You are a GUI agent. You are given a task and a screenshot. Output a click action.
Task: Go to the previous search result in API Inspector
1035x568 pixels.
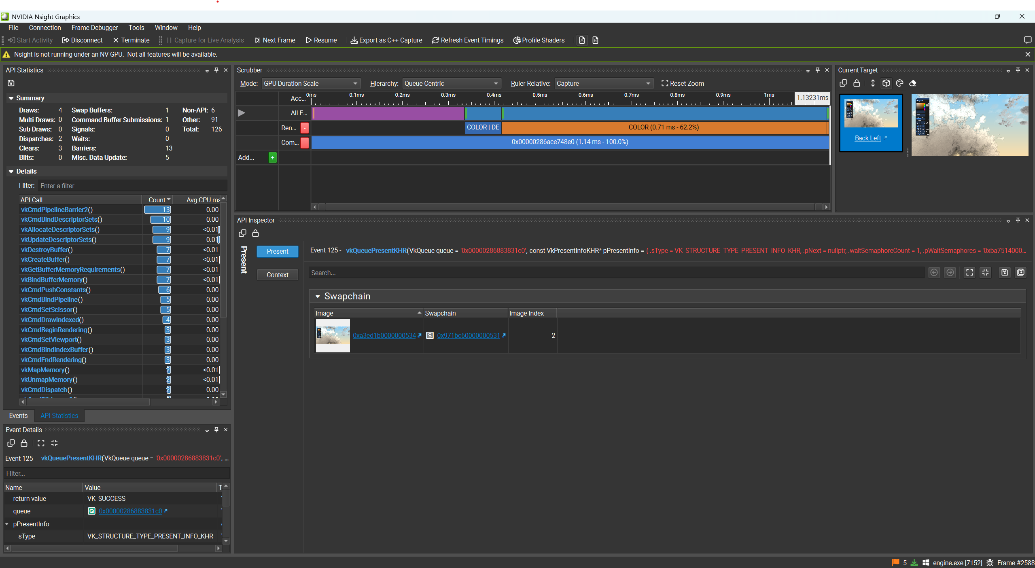click(x=934, y=272)
